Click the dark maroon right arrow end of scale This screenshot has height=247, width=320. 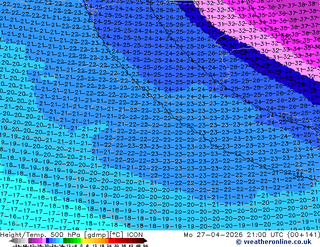pos(145,240)
